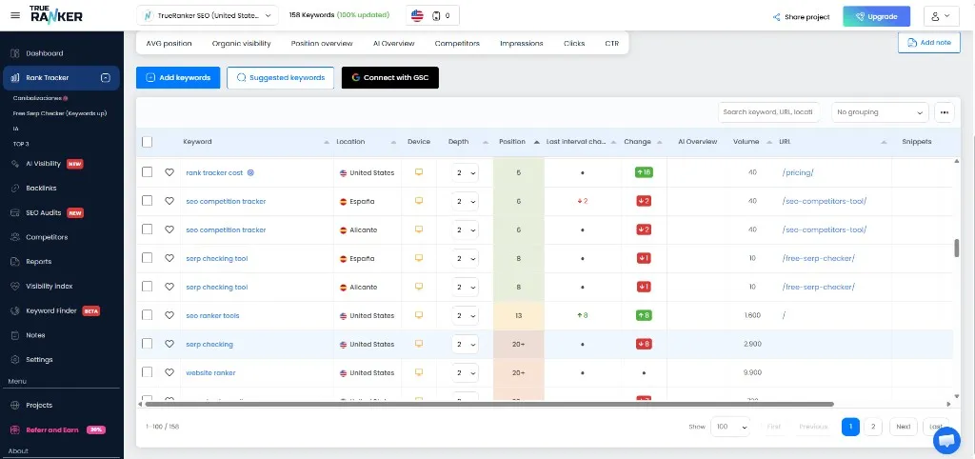Viewport: 975px width, 459px height.
Task: Click desktop device icon in 'seo ranker tools' row
Action: coord(419,315)
